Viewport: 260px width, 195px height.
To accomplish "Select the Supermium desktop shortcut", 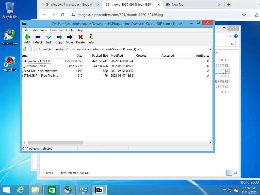I will (10, 37).
